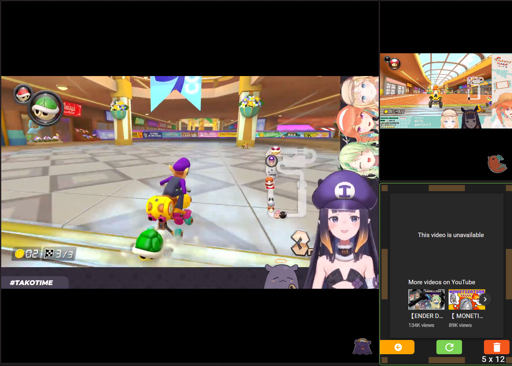The image size is (512, 366).
Task: Click the orange bird channel icon
Action: 497,163
